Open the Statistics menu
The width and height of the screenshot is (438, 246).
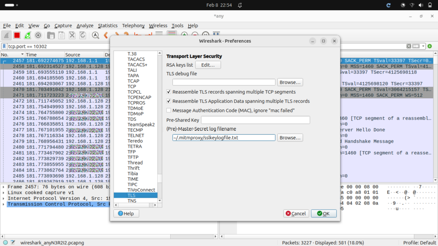[107, 26]
